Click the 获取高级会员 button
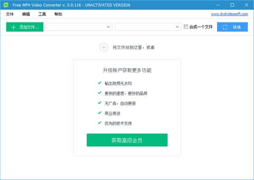Screen dimensions: 254x180 click(127, 140)
